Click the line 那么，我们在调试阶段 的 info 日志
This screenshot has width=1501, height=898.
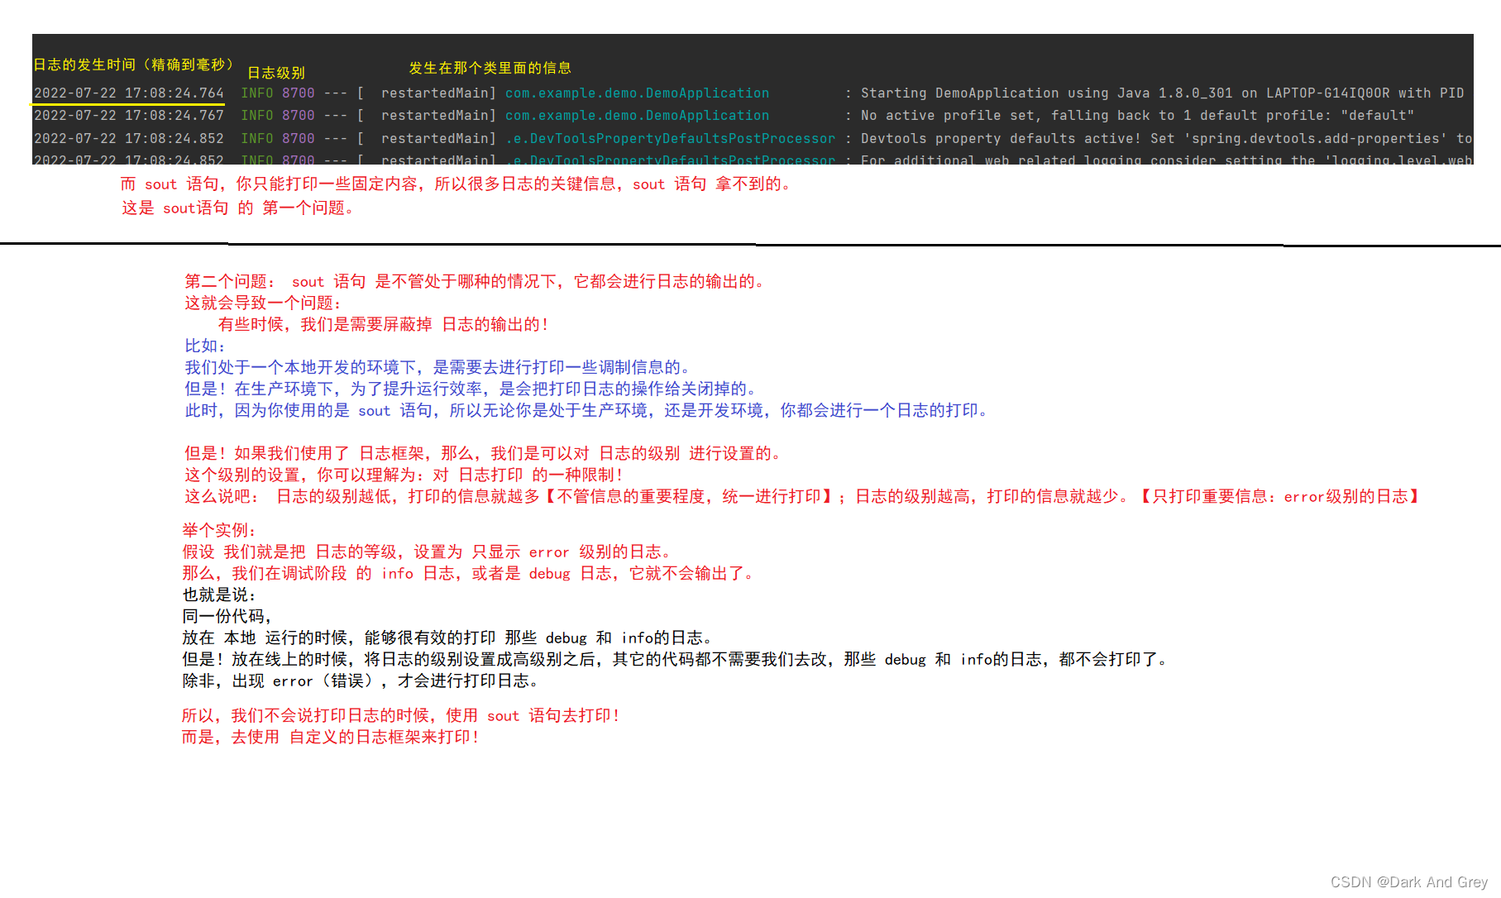click(469, 574)
